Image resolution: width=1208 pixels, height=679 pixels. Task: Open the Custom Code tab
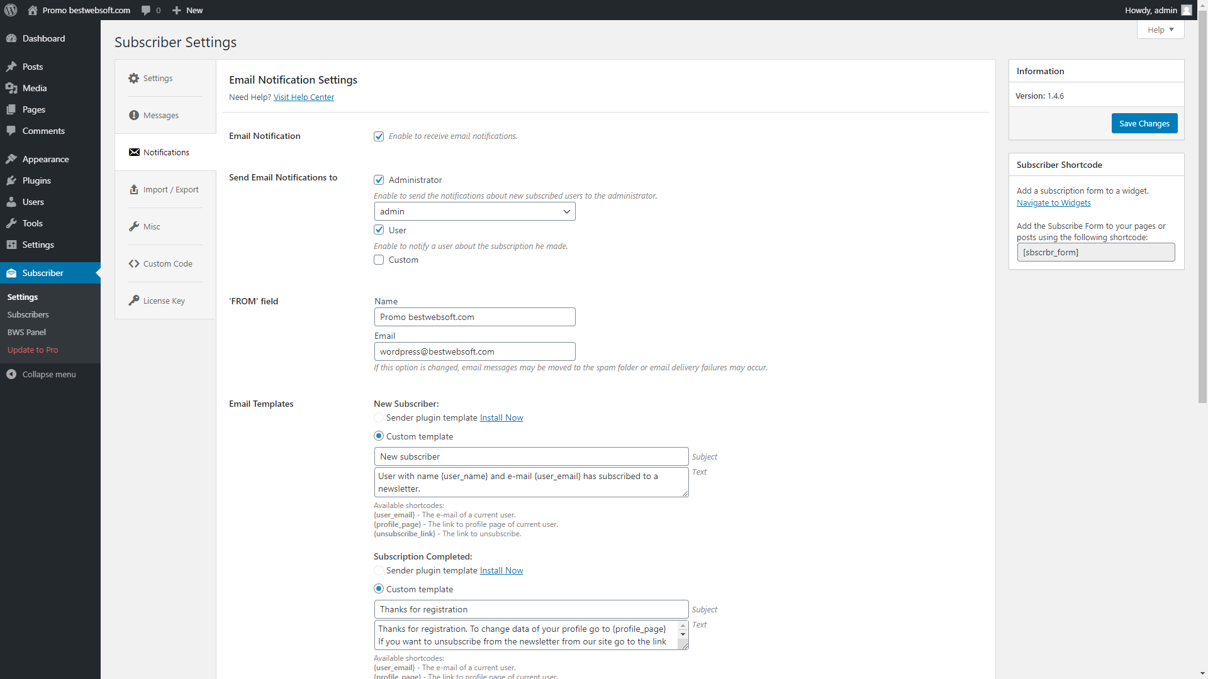point(165,263)
